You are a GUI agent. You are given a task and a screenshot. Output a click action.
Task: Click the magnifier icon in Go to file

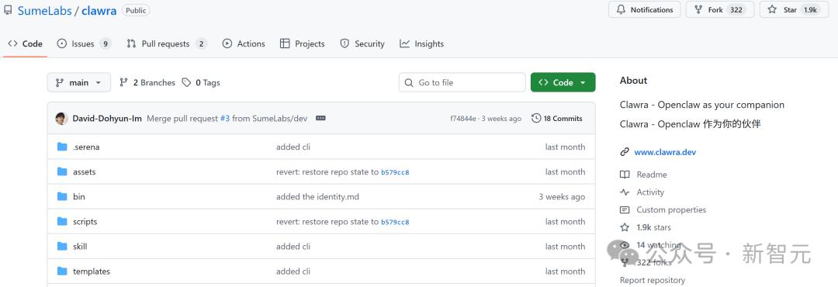[409, 83]
